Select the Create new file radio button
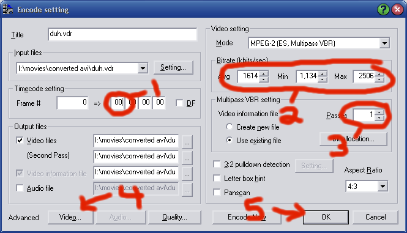Screen dimensions: 407x233 229,127
